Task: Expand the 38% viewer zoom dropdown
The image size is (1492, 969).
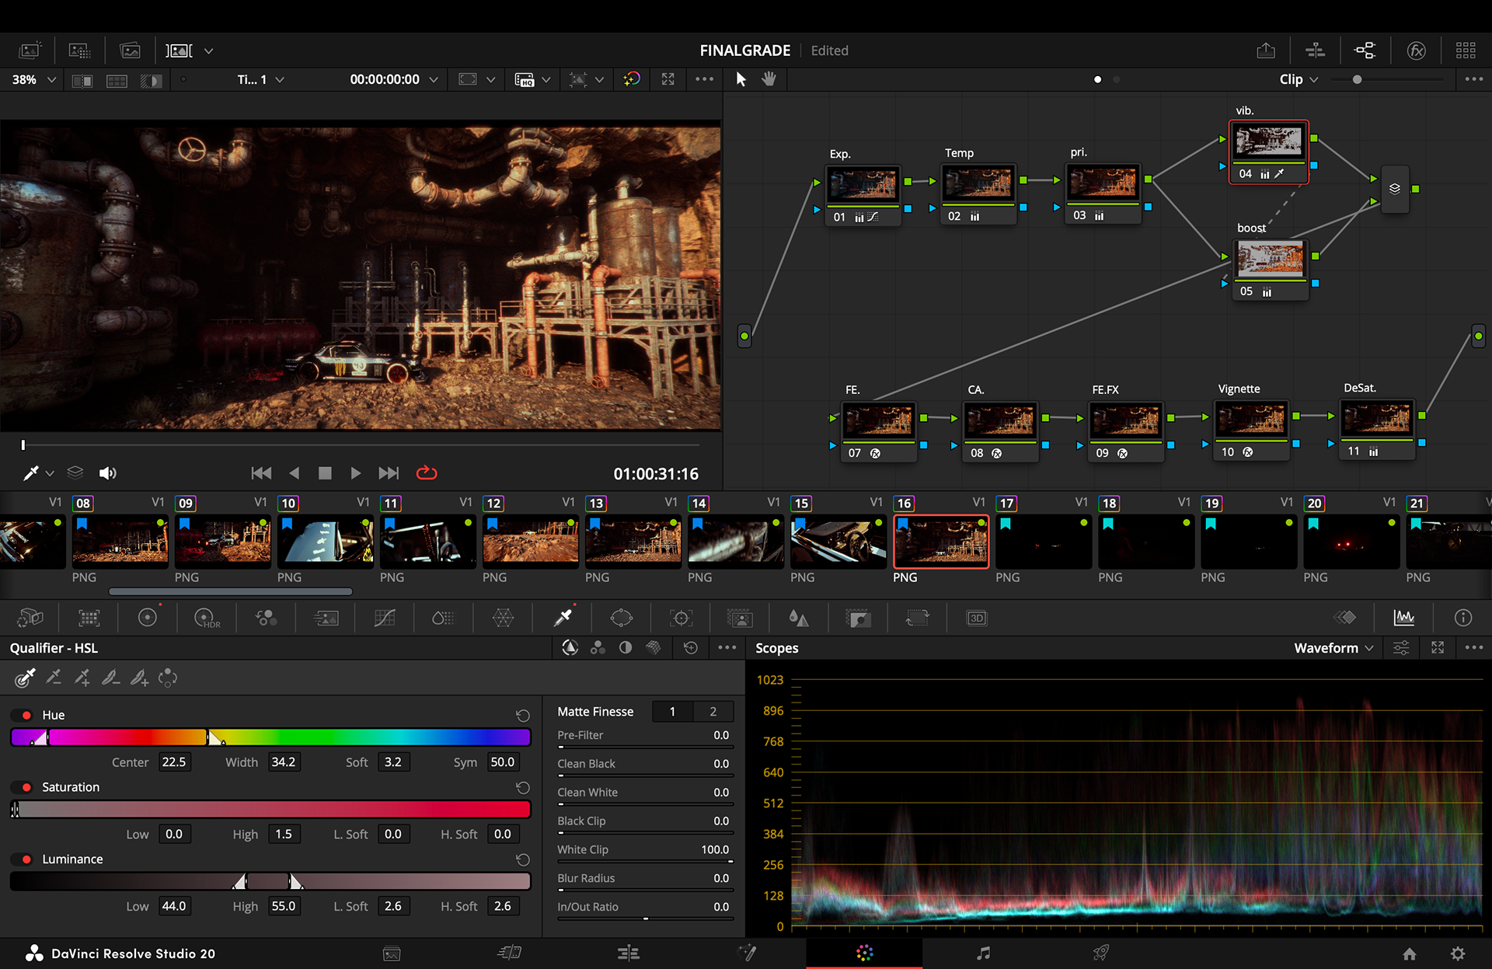Action: coord(34,79)
